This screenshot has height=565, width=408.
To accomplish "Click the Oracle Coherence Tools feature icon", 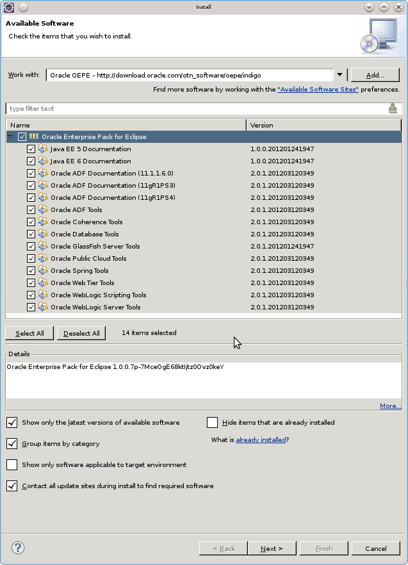I will point(43,222).
